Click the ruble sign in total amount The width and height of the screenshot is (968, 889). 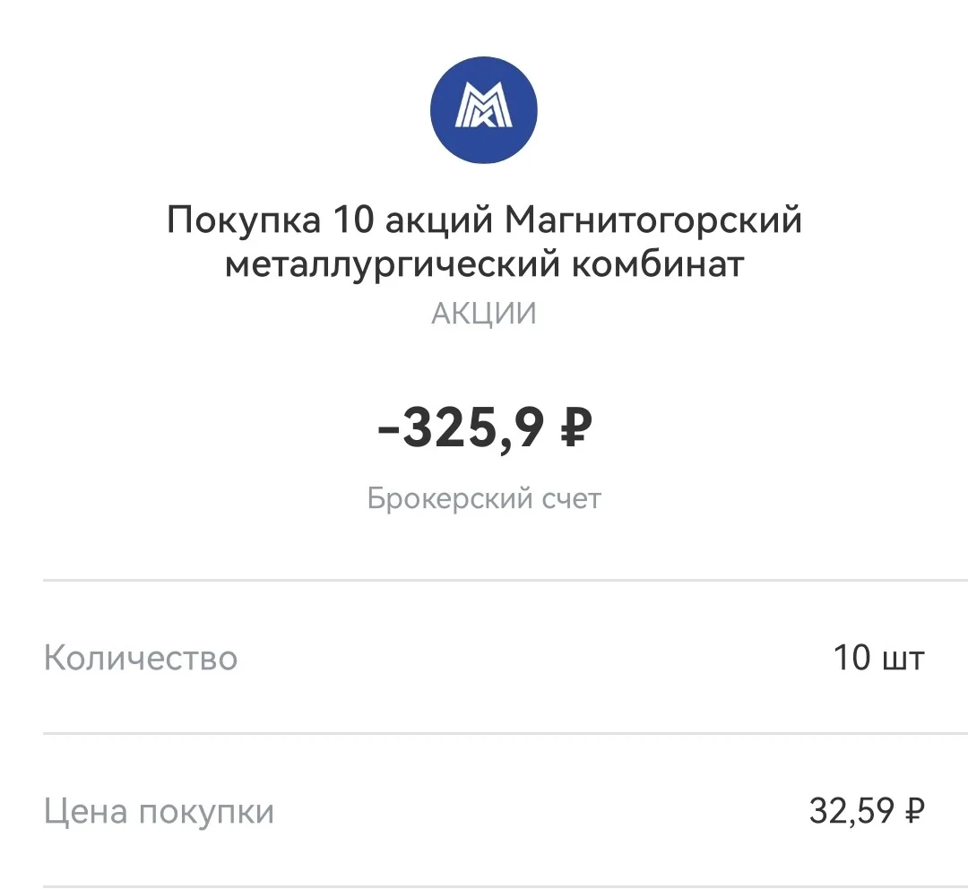576,427
